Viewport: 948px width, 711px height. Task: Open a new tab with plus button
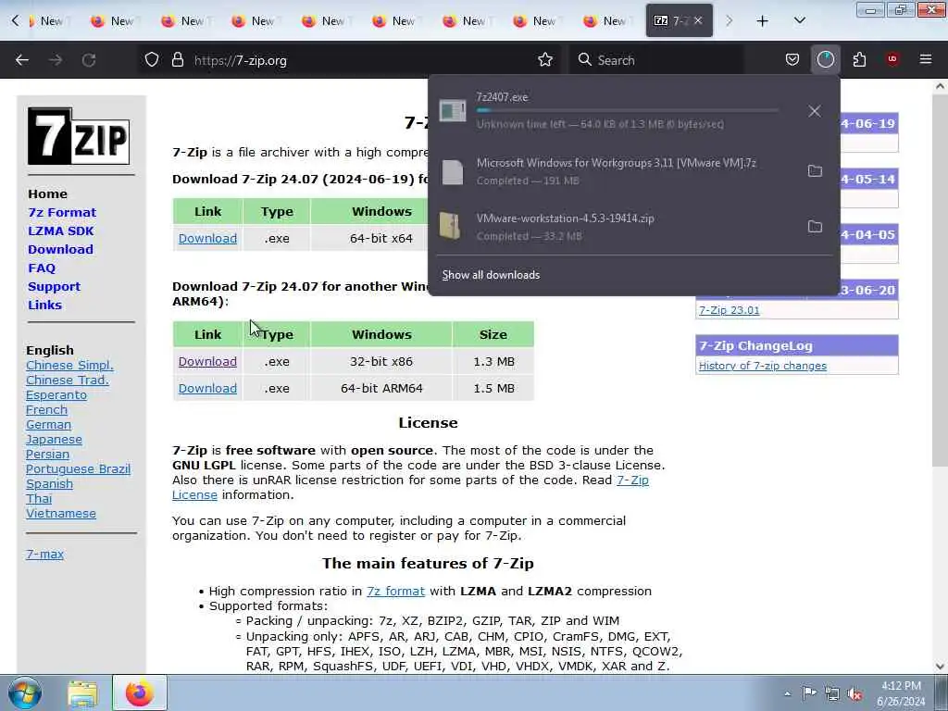point(763,21)
